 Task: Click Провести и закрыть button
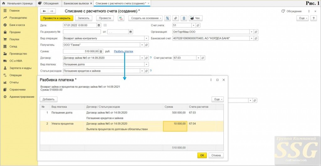point(57,18)
